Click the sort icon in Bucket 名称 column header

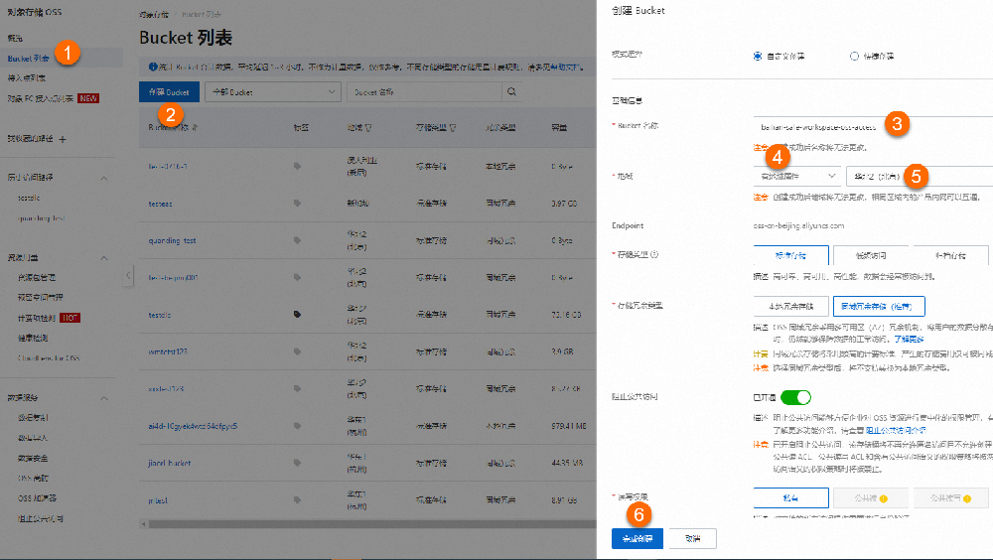(x=195, y=127)
